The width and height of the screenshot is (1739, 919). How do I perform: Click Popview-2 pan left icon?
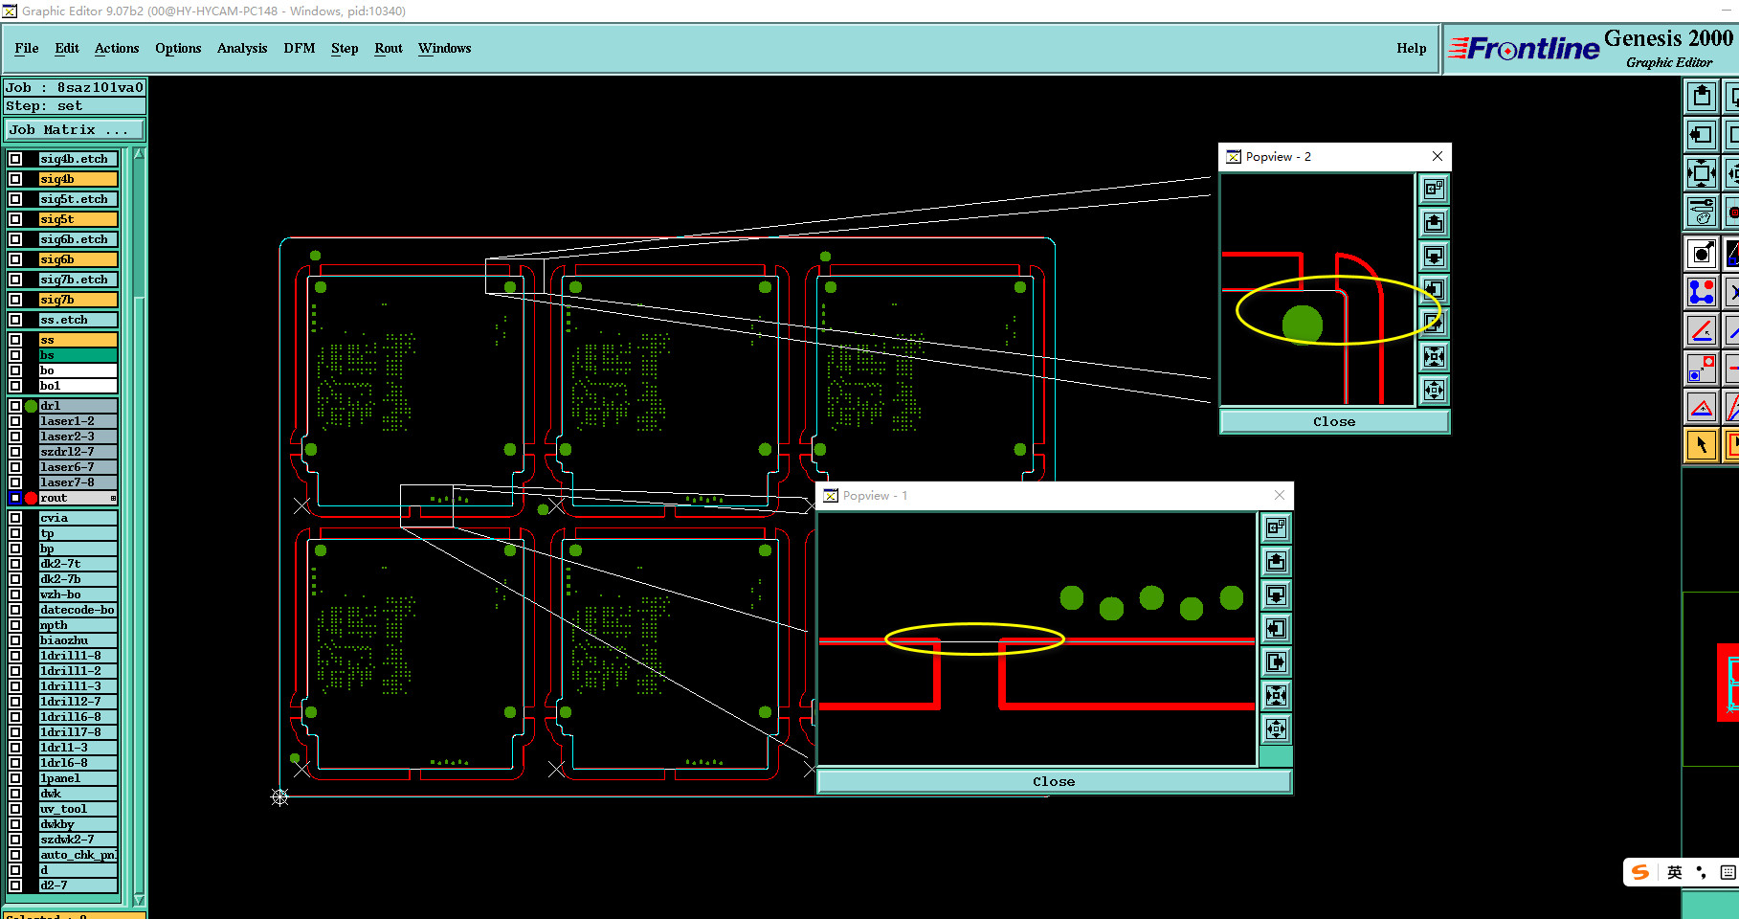tap(1434, 290)
